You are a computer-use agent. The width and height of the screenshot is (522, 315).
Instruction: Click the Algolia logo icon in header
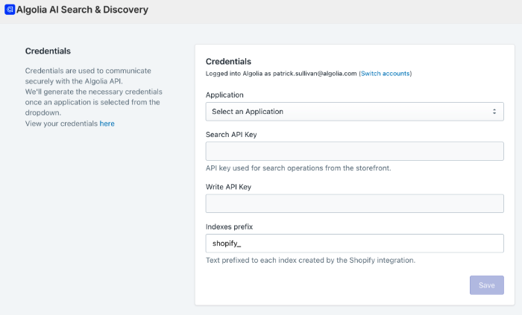coord(10,10)
